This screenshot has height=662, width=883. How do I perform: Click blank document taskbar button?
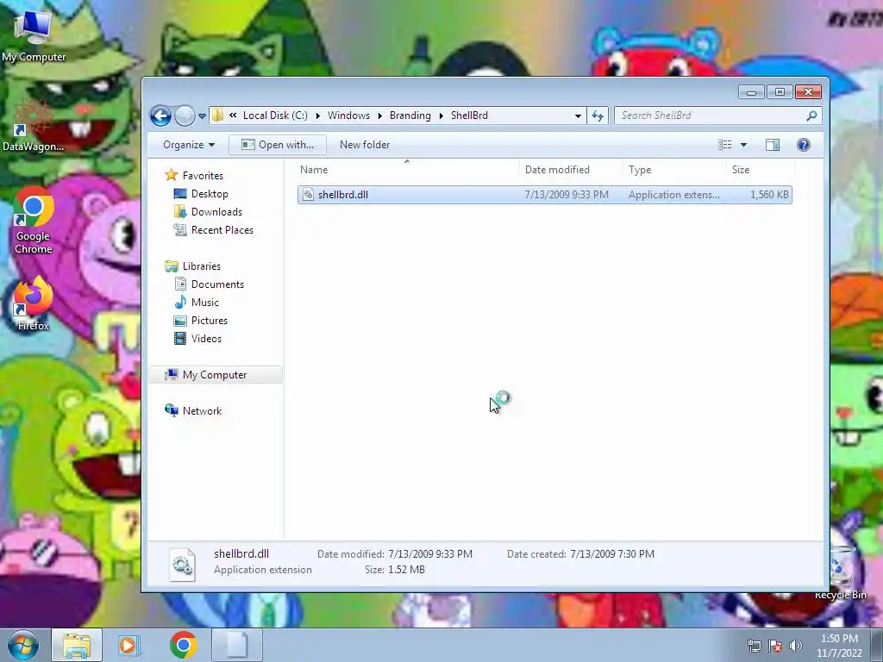click(237, 645)
